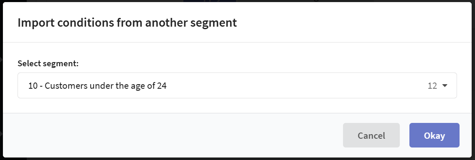
Task: Open the Select segment dropdown
Action: tap(237, 85)
